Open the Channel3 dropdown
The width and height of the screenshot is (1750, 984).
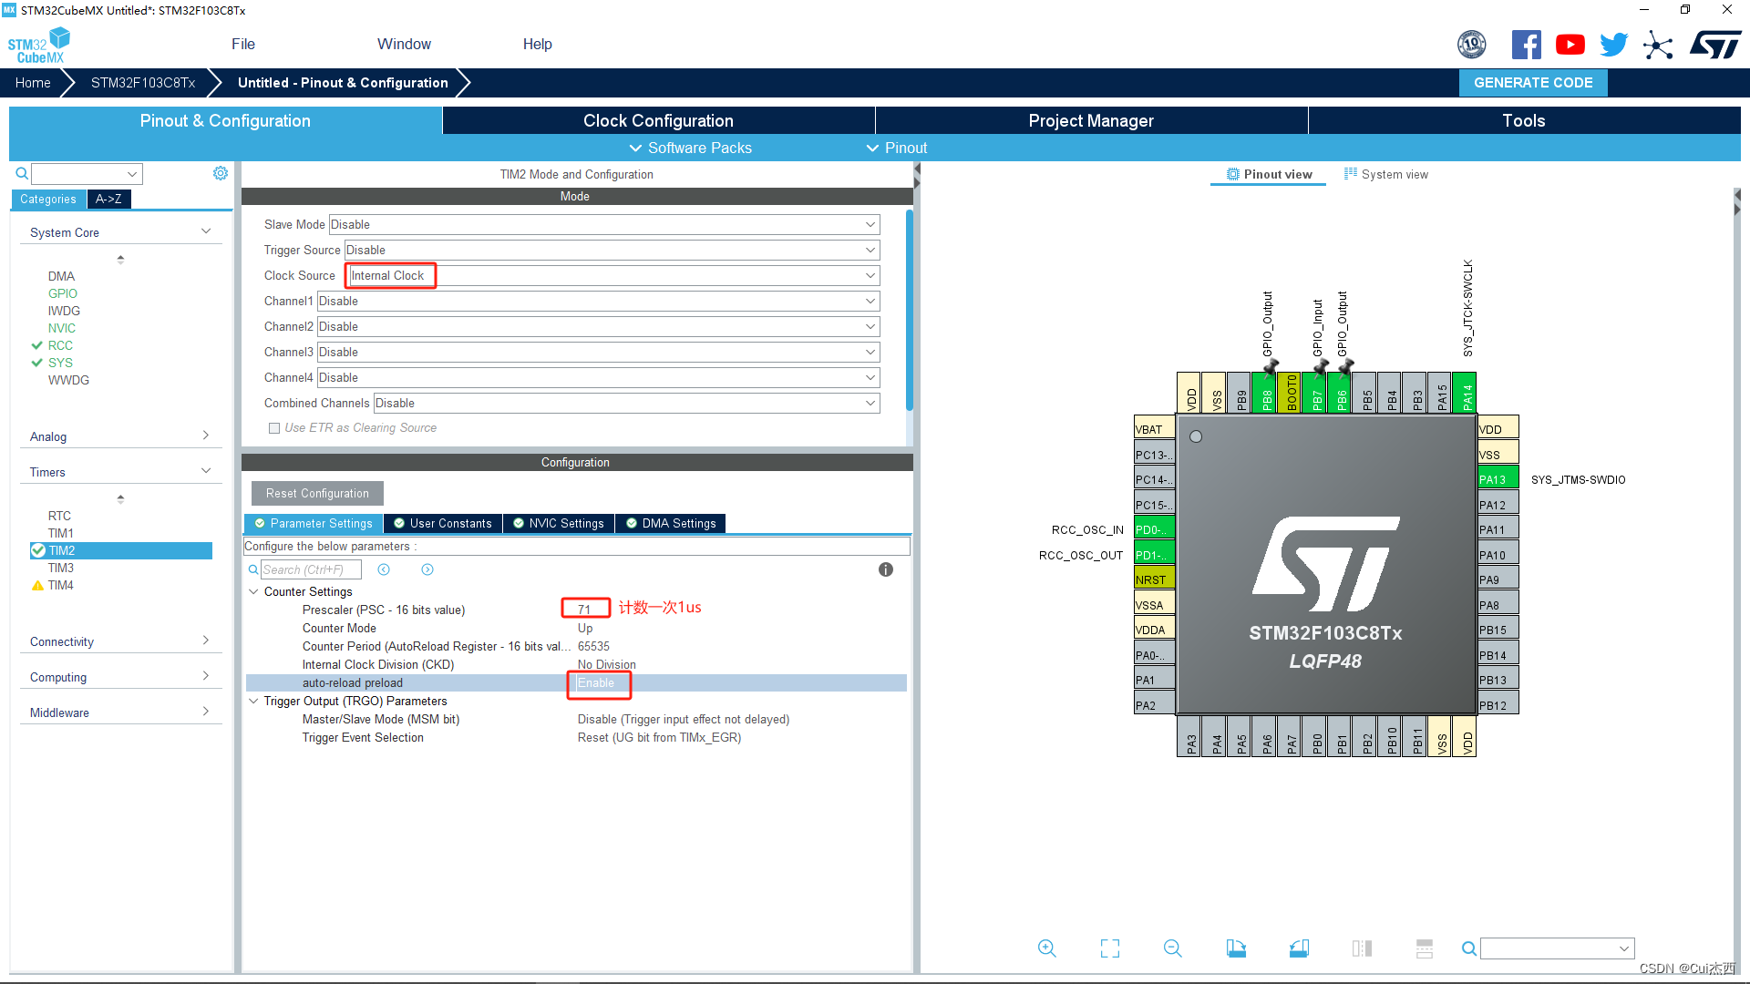[x=599, y=352]
